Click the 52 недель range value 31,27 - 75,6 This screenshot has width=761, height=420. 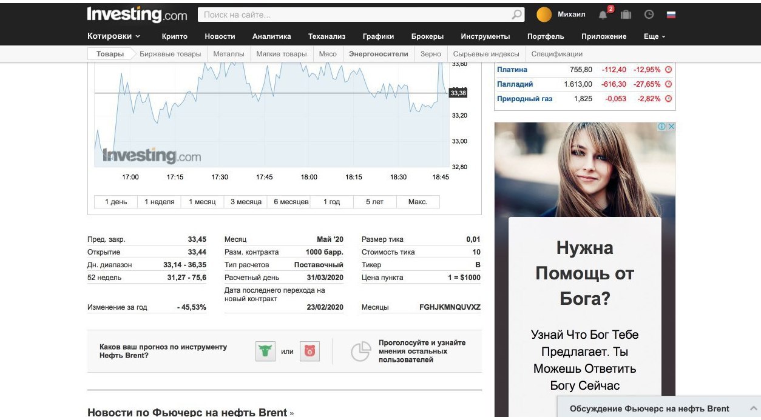[187, 278]
